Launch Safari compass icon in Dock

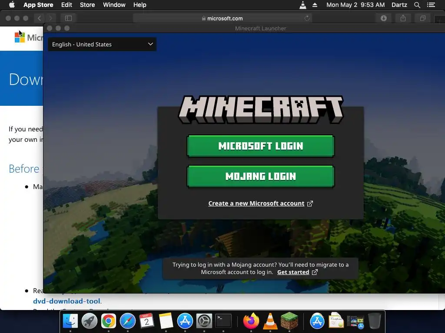[x=128, y=321]
